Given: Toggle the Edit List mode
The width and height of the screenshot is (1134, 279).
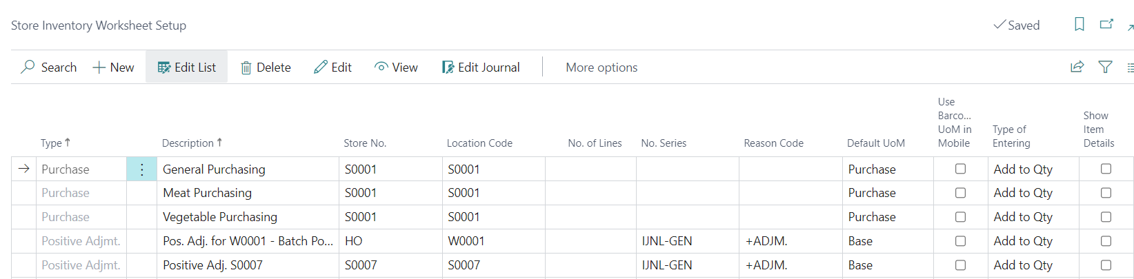Looking at the screenshot, I should (x=187, y=68).
